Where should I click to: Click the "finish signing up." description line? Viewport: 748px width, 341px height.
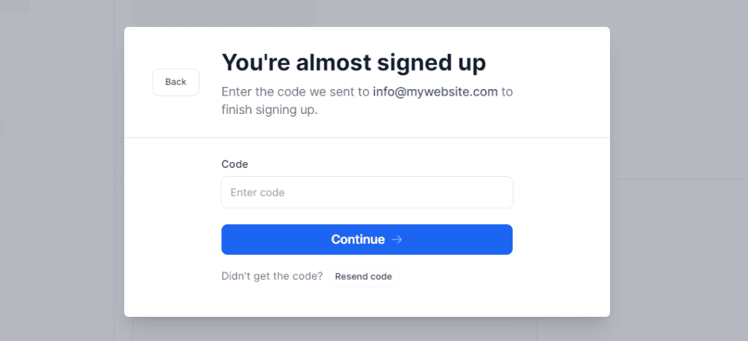click(x=270, y=111)
